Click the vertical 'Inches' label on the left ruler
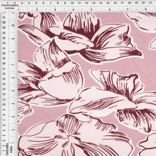Screen dimensions: 156x156 point(11,149)
